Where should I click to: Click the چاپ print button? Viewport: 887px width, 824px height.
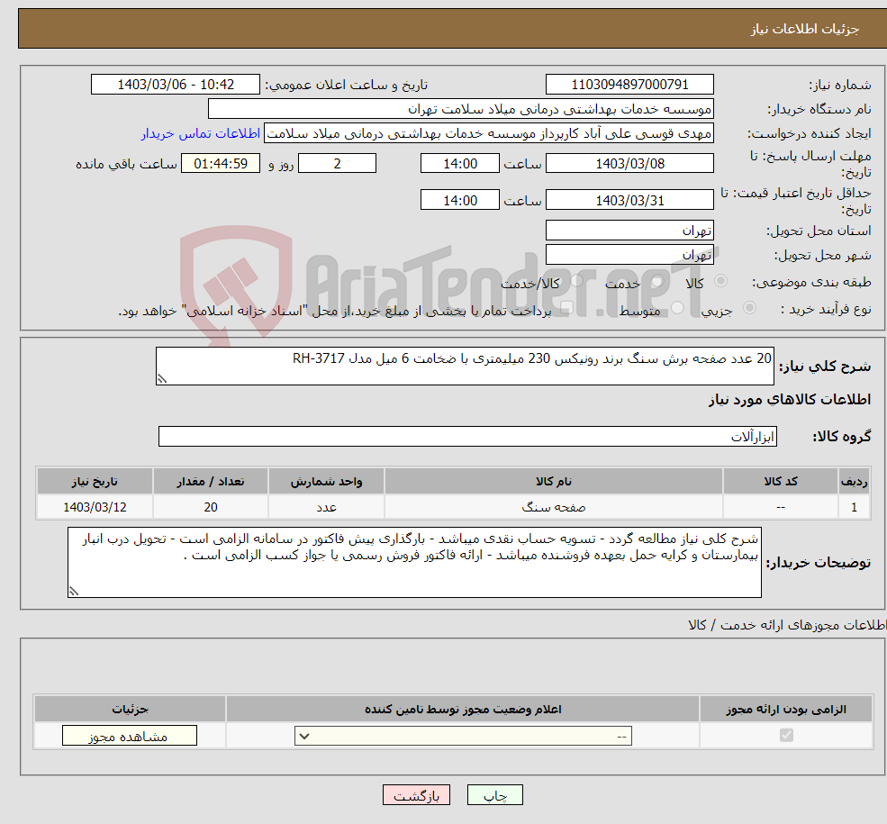(495, 795)
